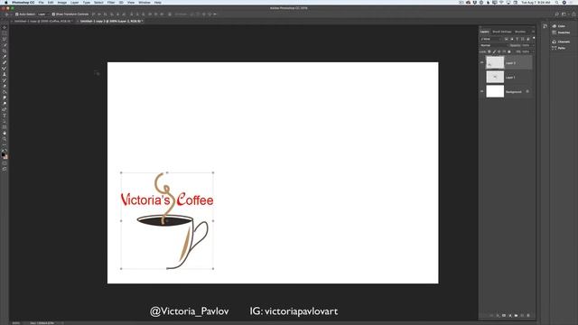The width and height of the screenshot is (578, 325).
Task: Select the Pen tool
Action: coord(5,109)
